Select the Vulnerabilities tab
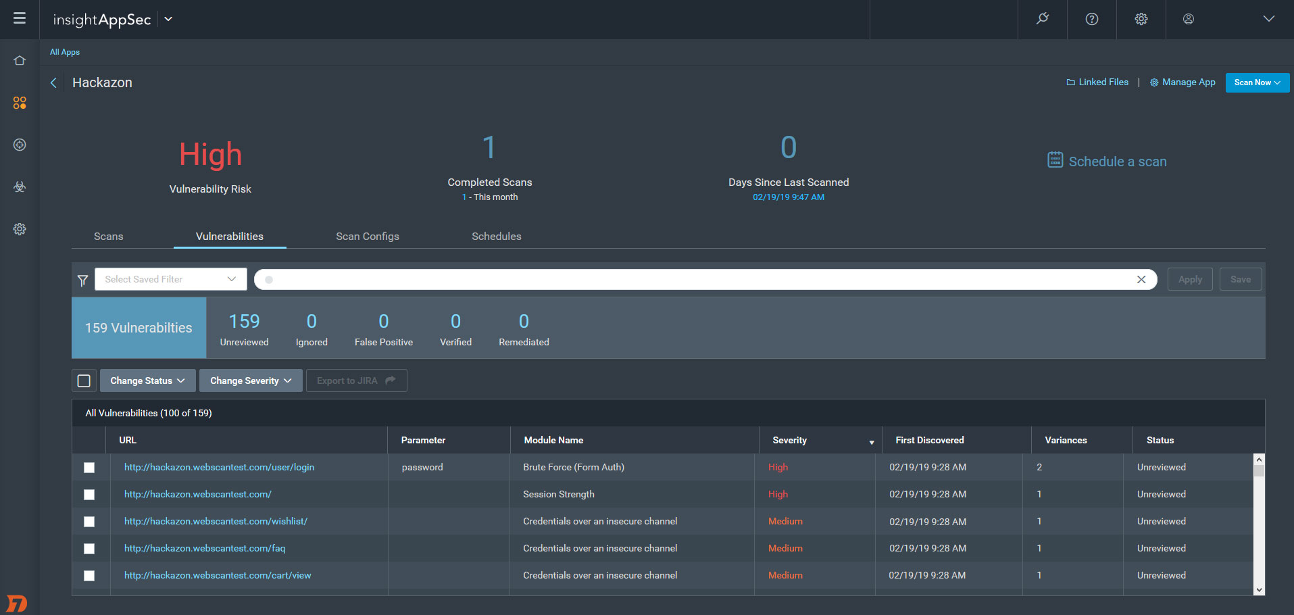The height and width of the screenshot is (615, 1294). pyautogui.click(x=230, y=236)
